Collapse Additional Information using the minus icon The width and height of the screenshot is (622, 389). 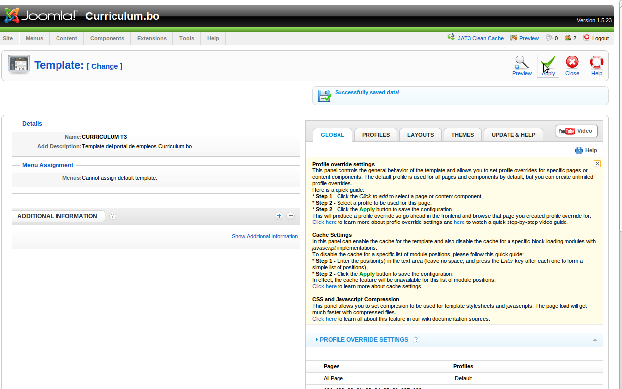click(290, 216)
